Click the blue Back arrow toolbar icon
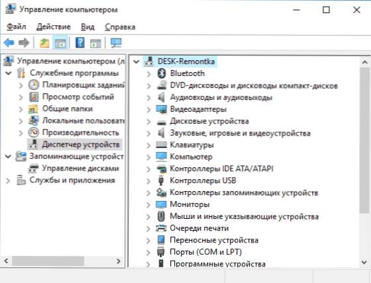Viewport: 371px width, 283px height. 9,43
